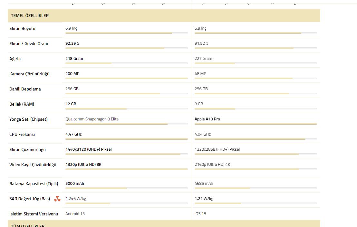Select the 4320p (Ultra HD) 8K value
357x227 pixels.
point(83,165)
